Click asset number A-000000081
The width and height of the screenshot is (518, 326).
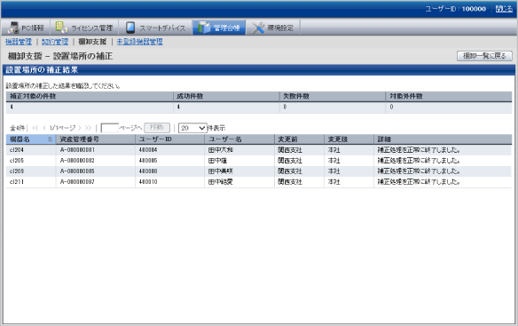point(77,150)
